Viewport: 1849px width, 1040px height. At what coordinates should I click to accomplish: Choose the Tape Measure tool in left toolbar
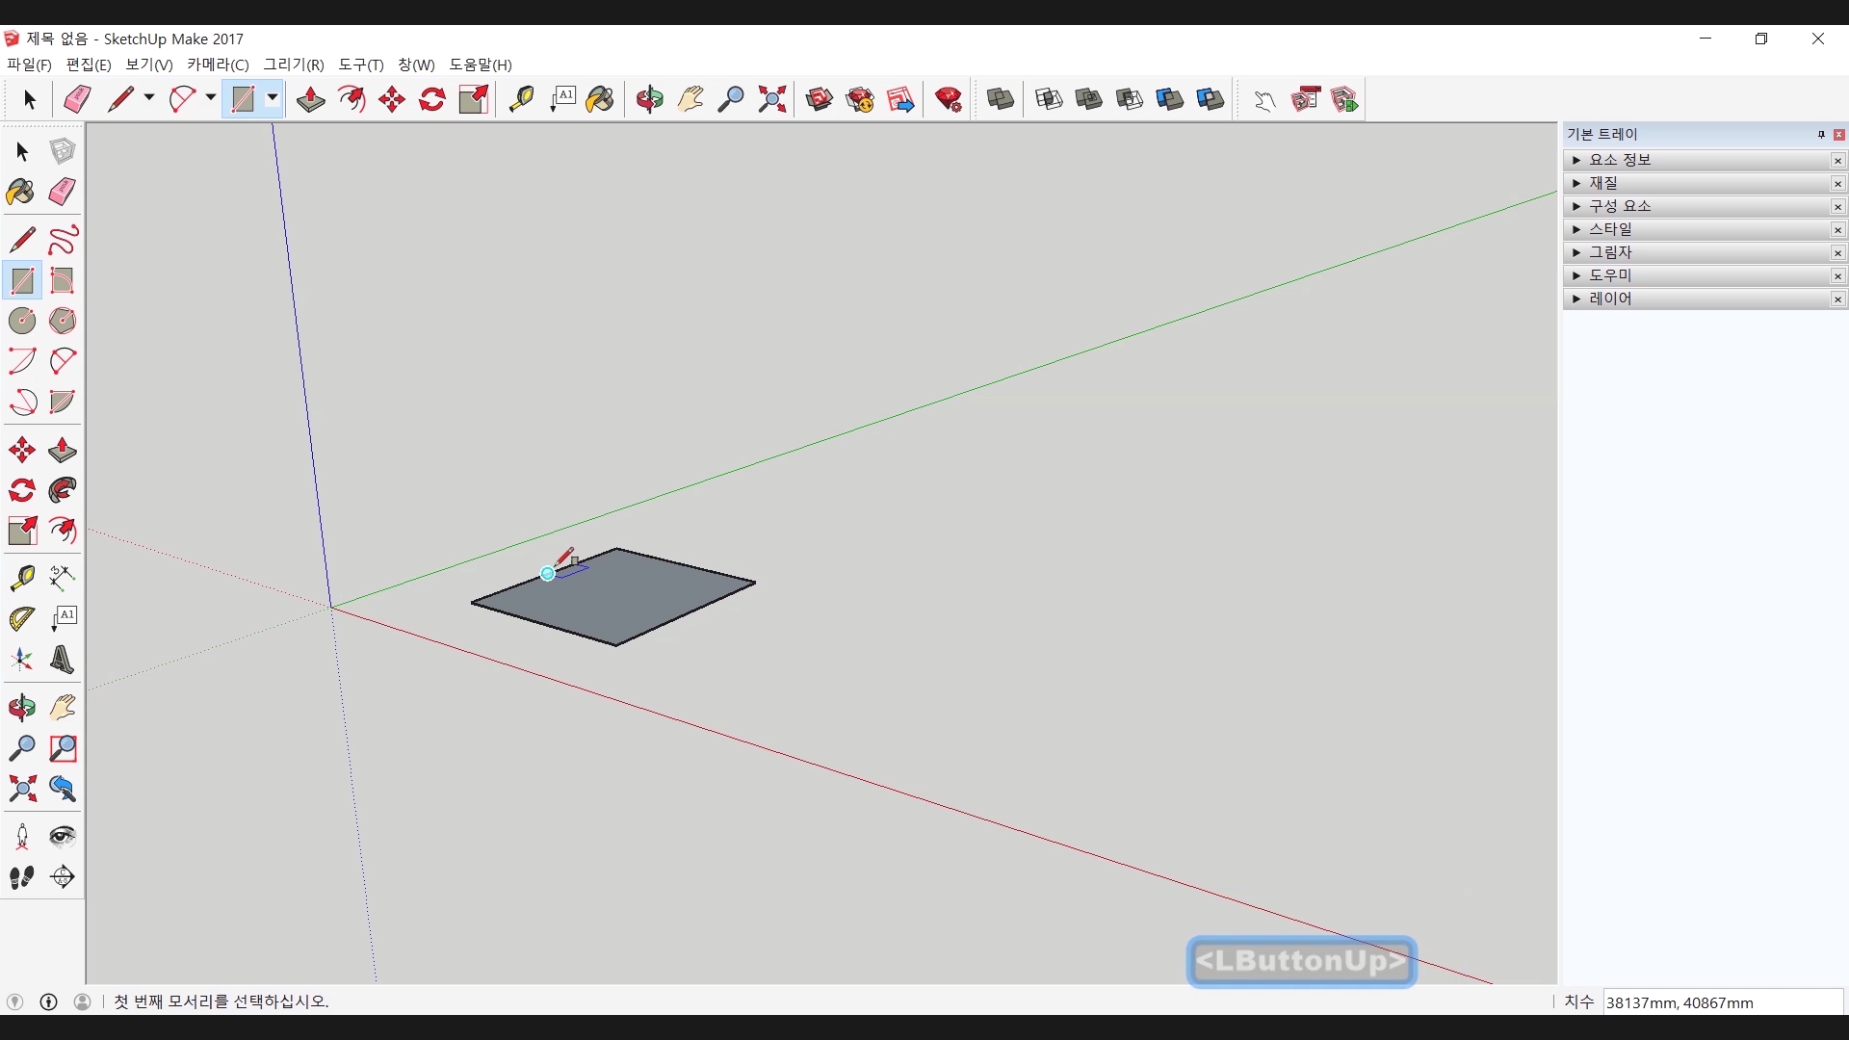pos(22,578)
